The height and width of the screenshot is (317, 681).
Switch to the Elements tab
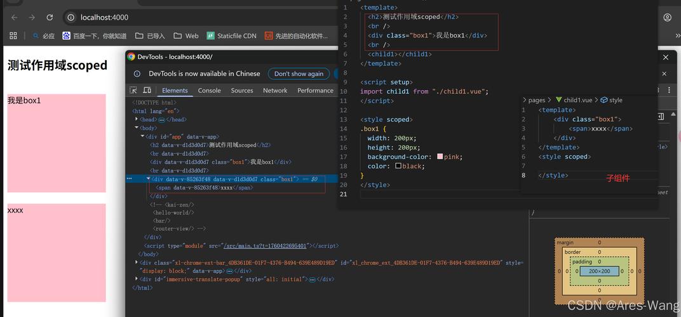click(175, 90)
